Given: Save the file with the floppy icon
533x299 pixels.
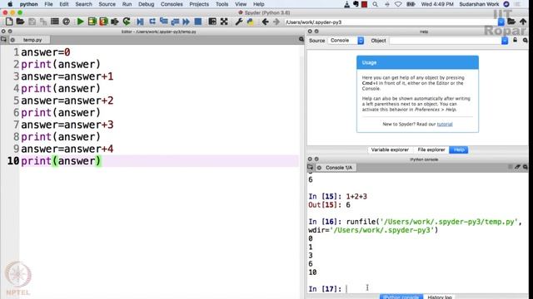Looking at the screenshot, I should click(x=32, y=22).
